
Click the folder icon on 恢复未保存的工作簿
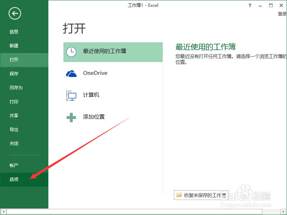coord(179,195)
